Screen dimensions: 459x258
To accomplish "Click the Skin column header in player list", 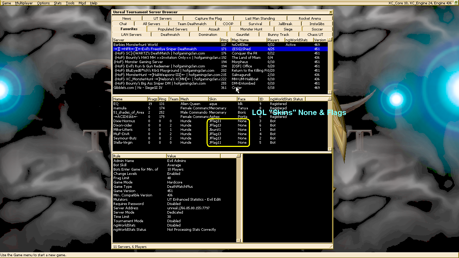I will pos(222,99).
